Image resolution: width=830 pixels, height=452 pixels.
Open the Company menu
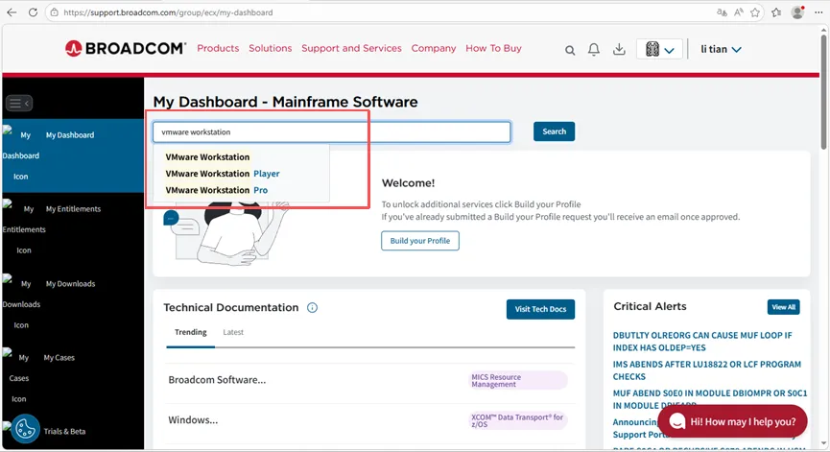(434, 48)
